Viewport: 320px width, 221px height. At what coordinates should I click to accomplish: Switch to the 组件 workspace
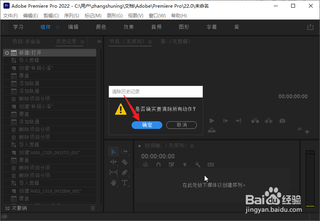point(45,27)
